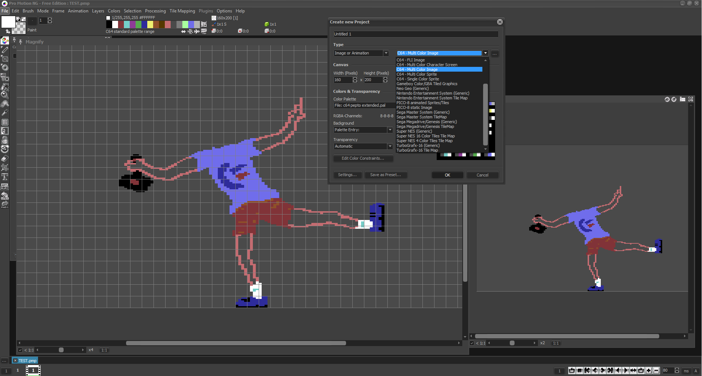This screenshot has width=702, height=376.
Task: Swap foreground and background colors arrow
Action: pos(8,31)
